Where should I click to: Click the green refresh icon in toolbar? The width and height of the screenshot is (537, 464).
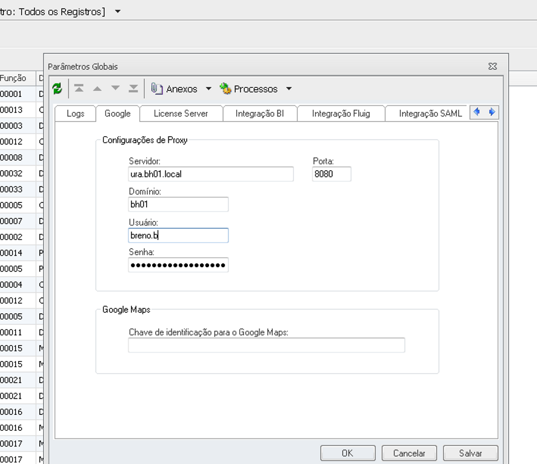pos(57,88)
